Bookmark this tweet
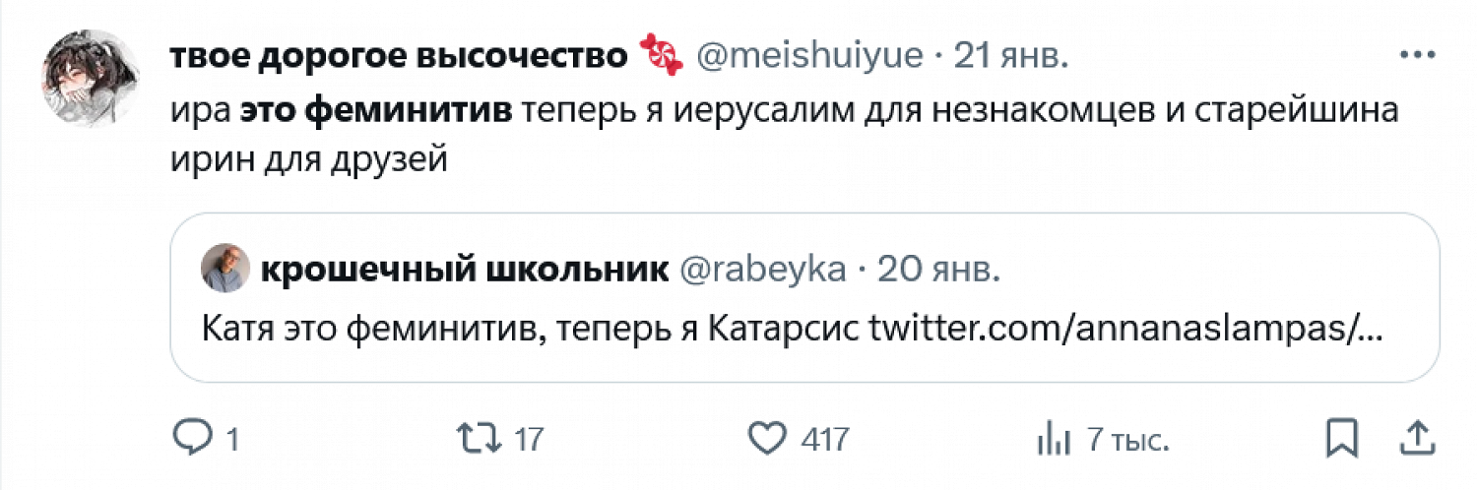This screenshot has width=1477, height=490. click(x=1341, y=438)
